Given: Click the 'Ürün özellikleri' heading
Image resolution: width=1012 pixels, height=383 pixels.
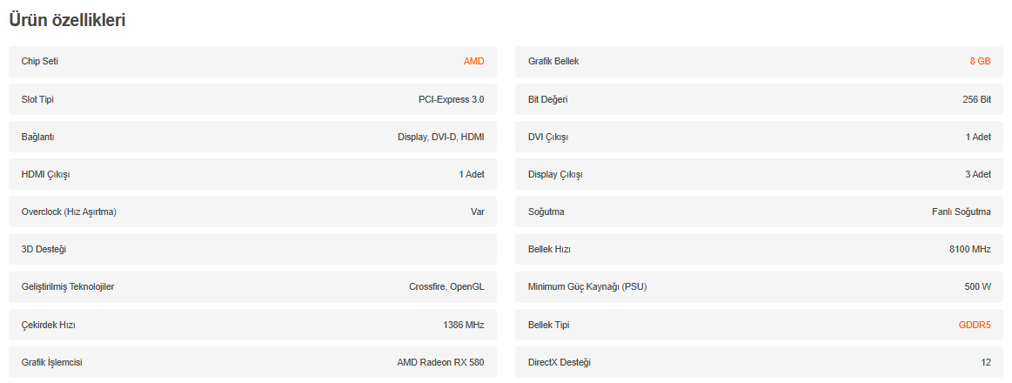Looking at the screenshot, I should 67,20.
